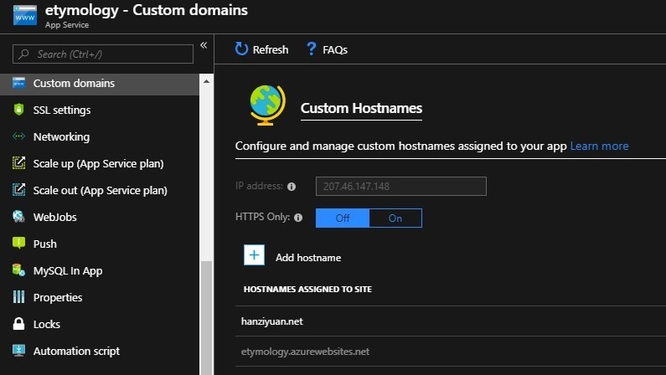Image resolution: width=666 pixels, height=375 pixels.
Task: Click HOSTNAMES ASSIGNED TO SITE header
Action: [x=307, y=289]
